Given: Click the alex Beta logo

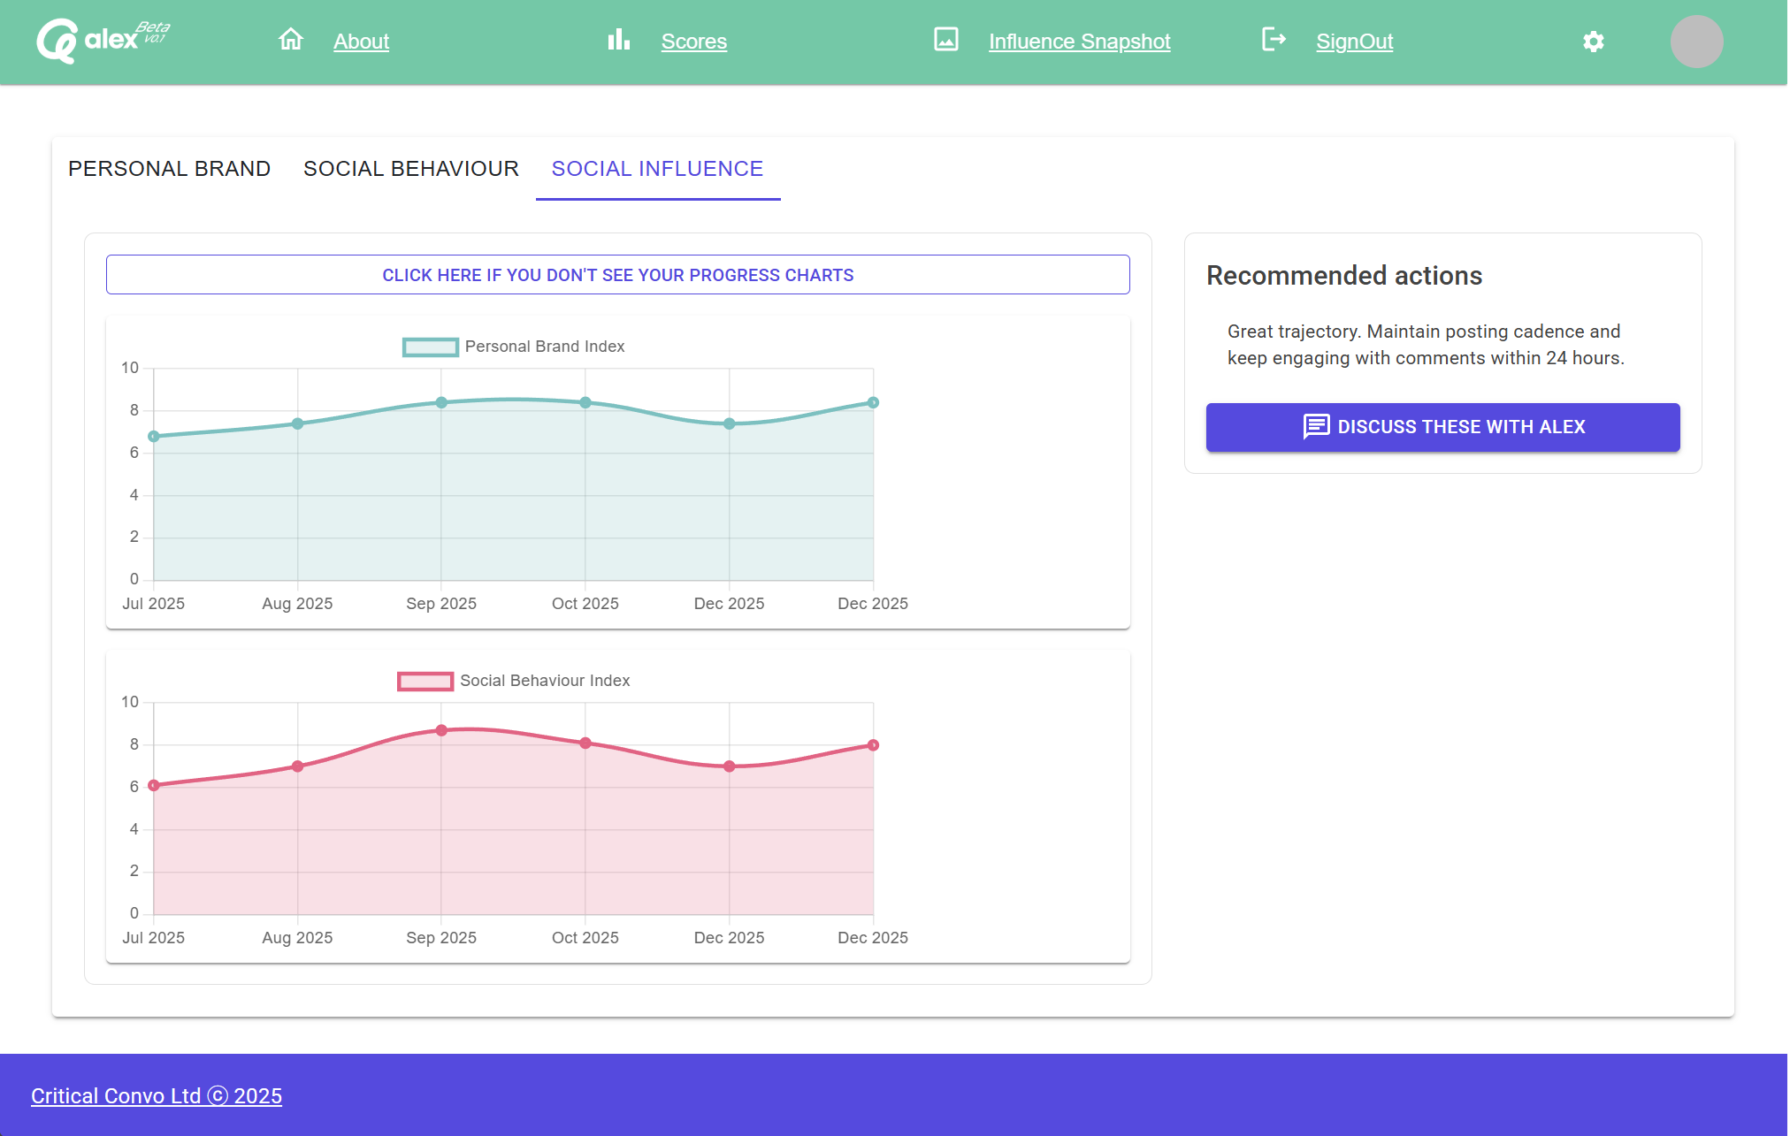Looking at the screenshot, I should point(102,41).
